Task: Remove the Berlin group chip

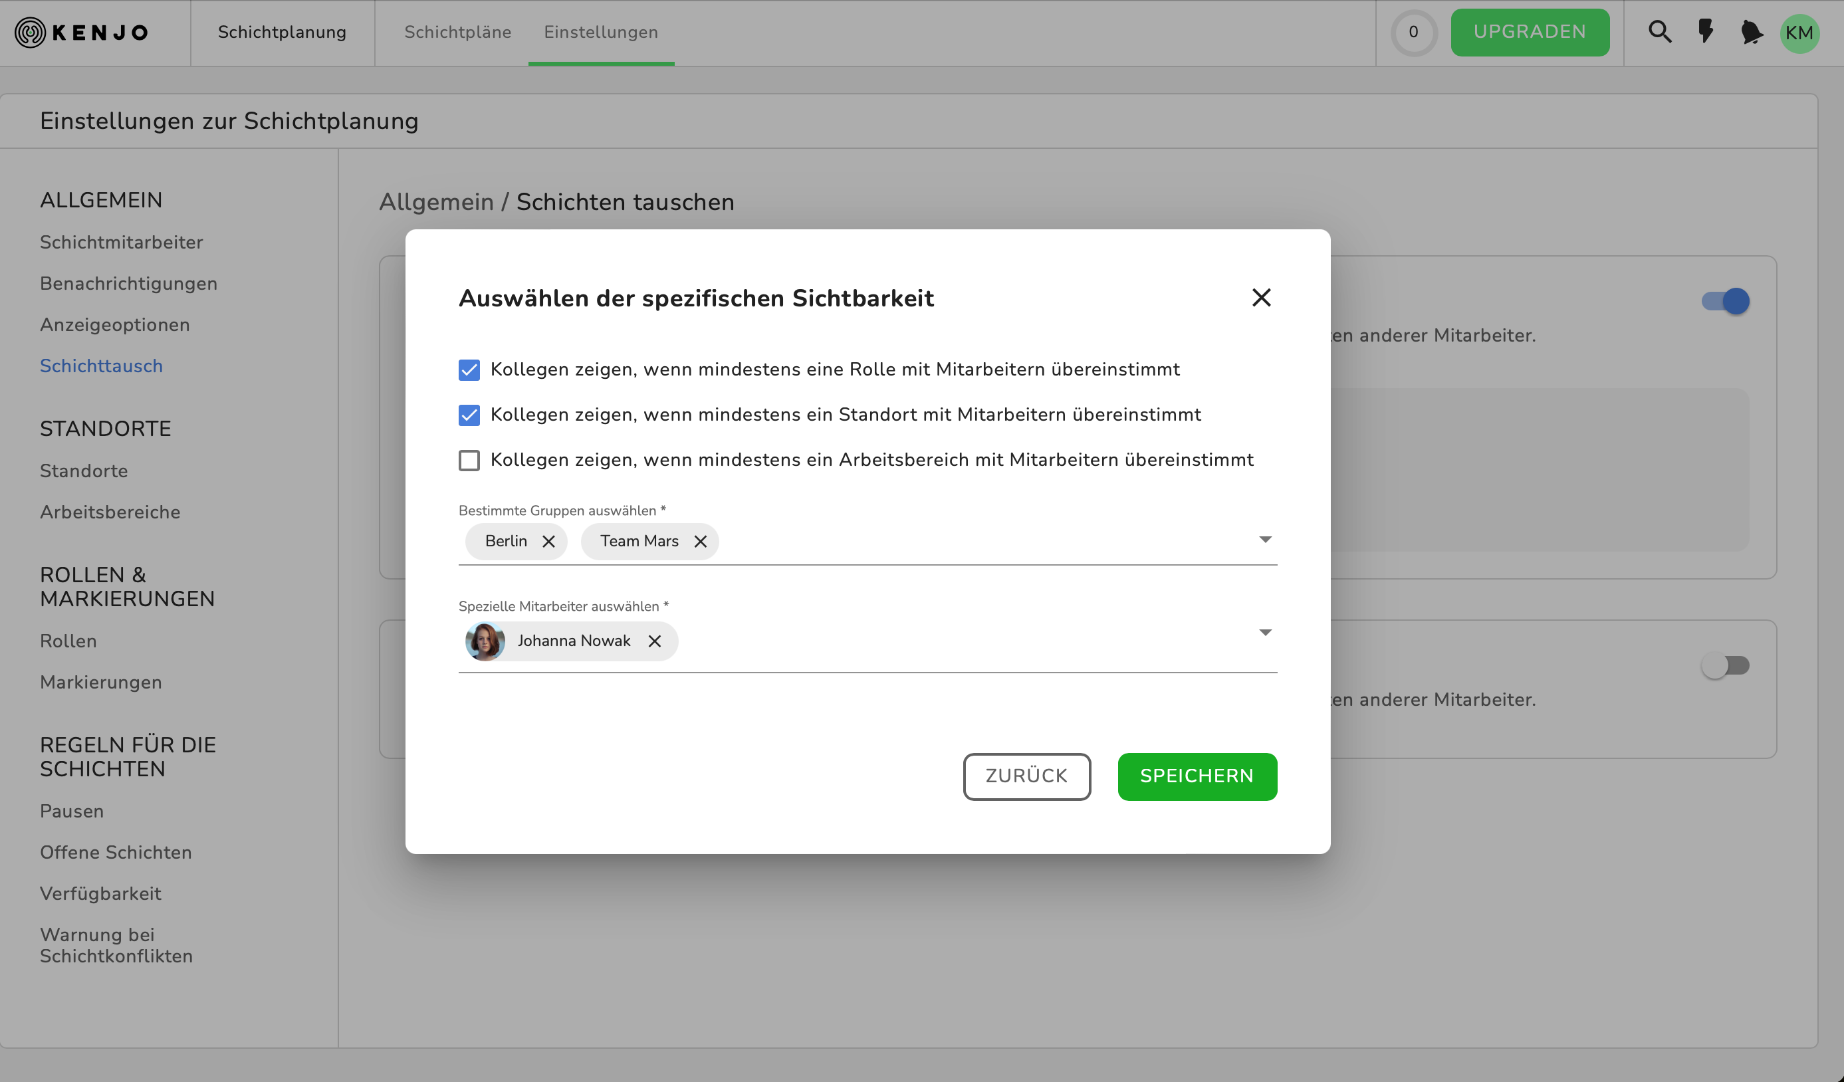Action: pyautogui.click(x=548, y=542)
